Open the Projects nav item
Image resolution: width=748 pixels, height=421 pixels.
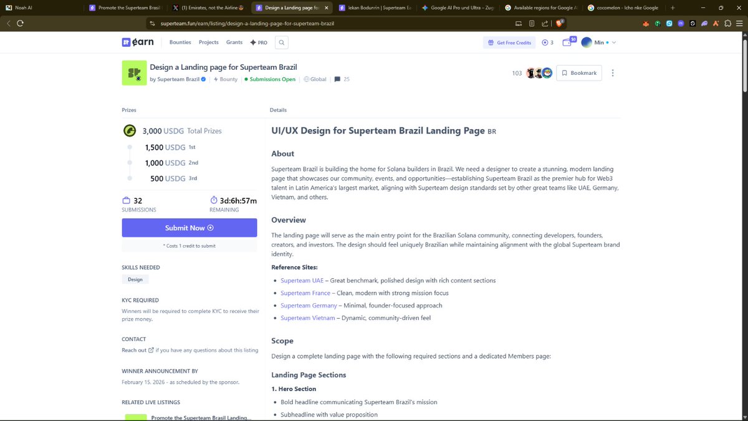pyautogui.click(x=209, y=42)
